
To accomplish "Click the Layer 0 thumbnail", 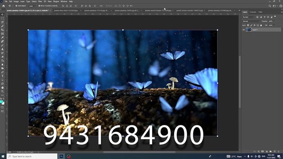I will (249, 30).
